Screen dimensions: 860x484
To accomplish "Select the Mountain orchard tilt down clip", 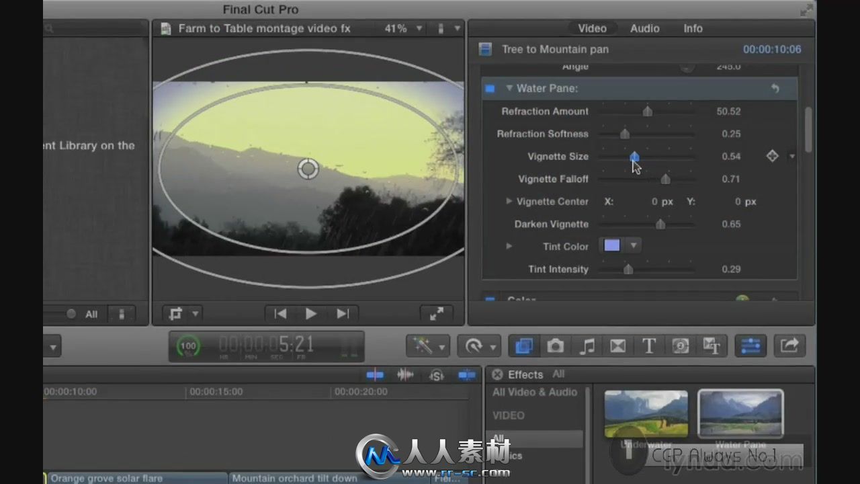I will click(x=329, y=478).
